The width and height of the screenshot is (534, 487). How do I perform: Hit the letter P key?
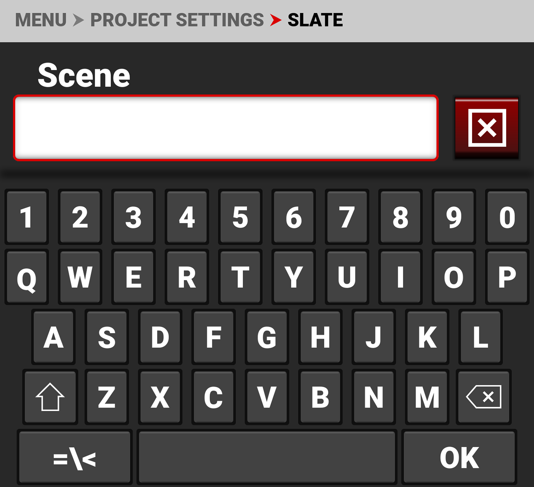coord(507,277)
